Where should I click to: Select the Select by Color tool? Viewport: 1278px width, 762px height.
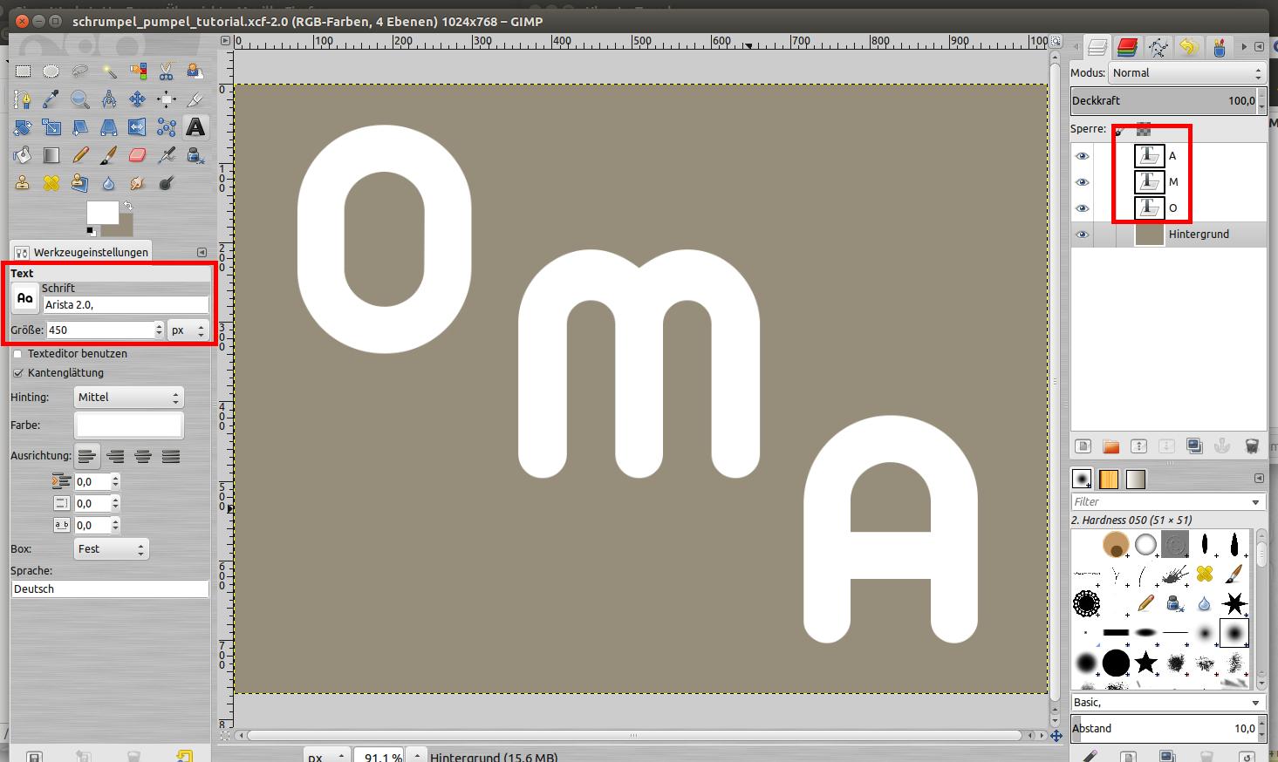coord(138,71)
